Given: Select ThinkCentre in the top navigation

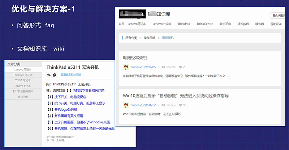Looking at the screenshot, I should tap(205, 24).
